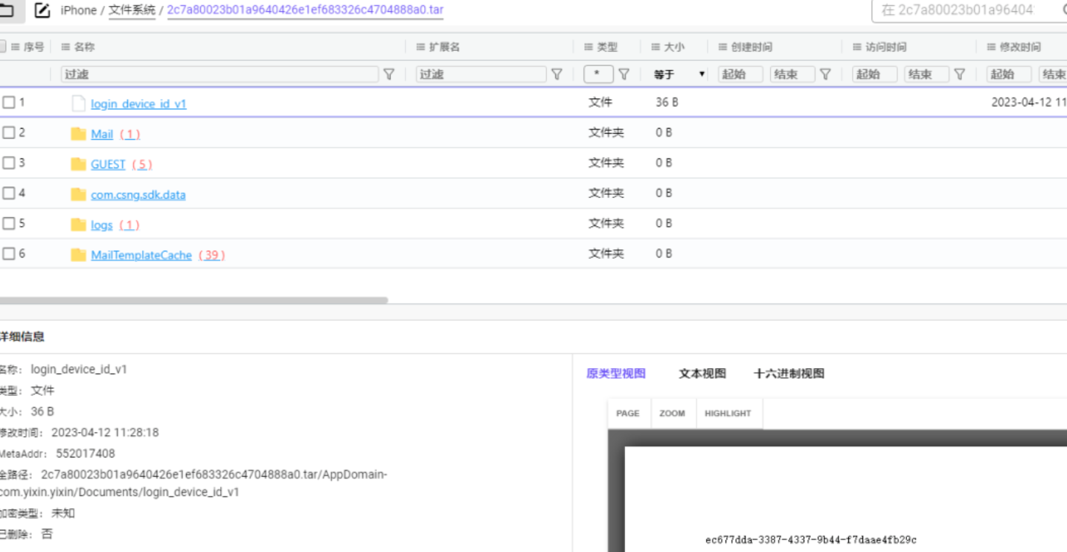Click the funnel icon for creation time filter
Image resolution: width=1067 pixels, height=552 pixels.
tap(825, 74)
